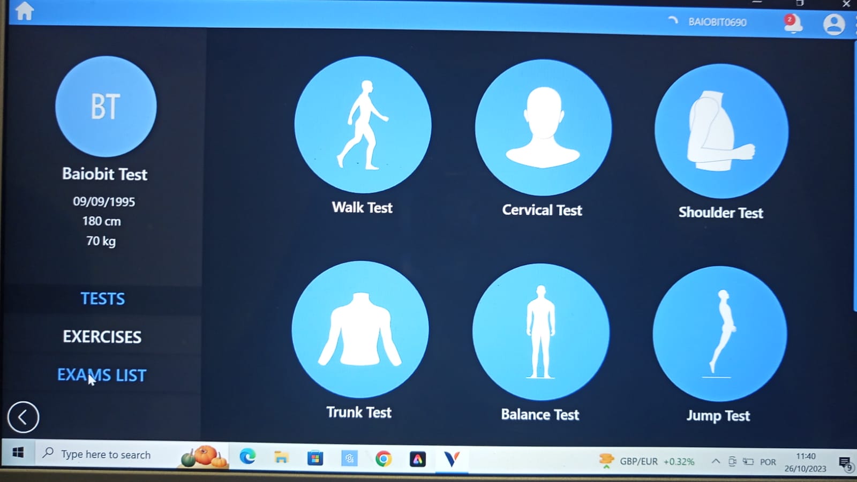Launch the Trunk Test
The height and width of the screenshot is (482, 857).
click(x=360, y=329)
